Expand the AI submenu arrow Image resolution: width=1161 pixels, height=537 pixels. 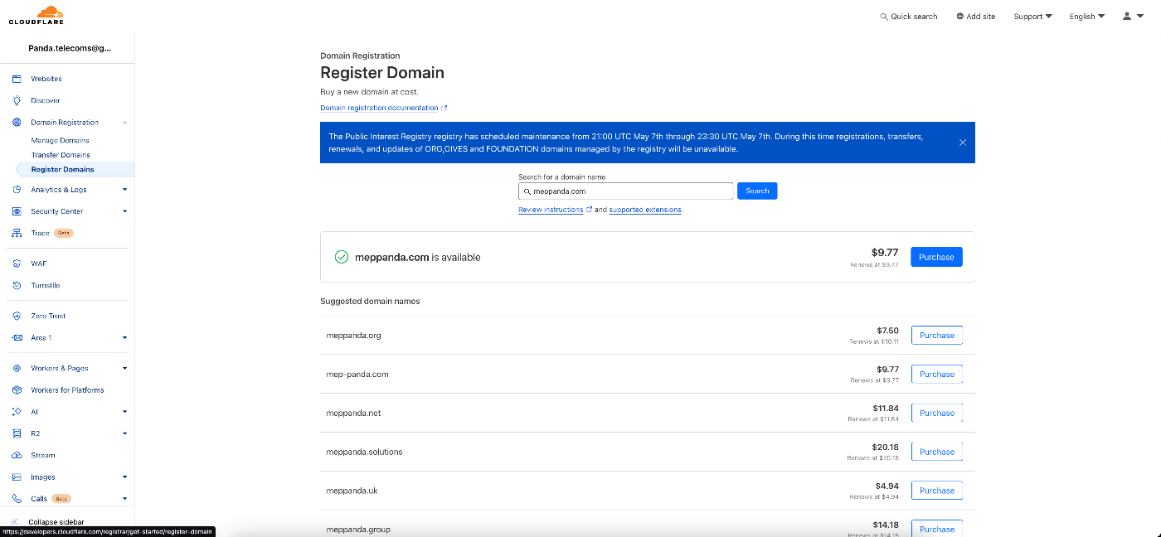pos(124,412)
